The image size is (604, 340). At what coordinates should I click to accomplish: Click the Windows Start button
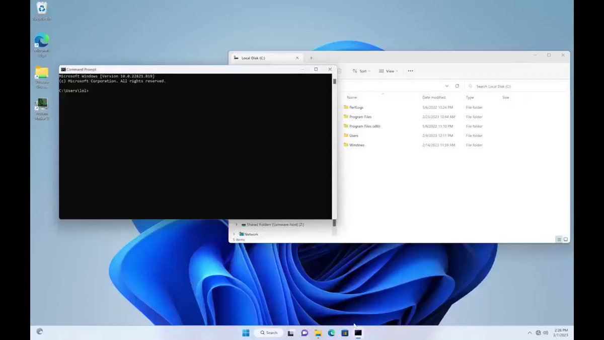pos(246,332)
